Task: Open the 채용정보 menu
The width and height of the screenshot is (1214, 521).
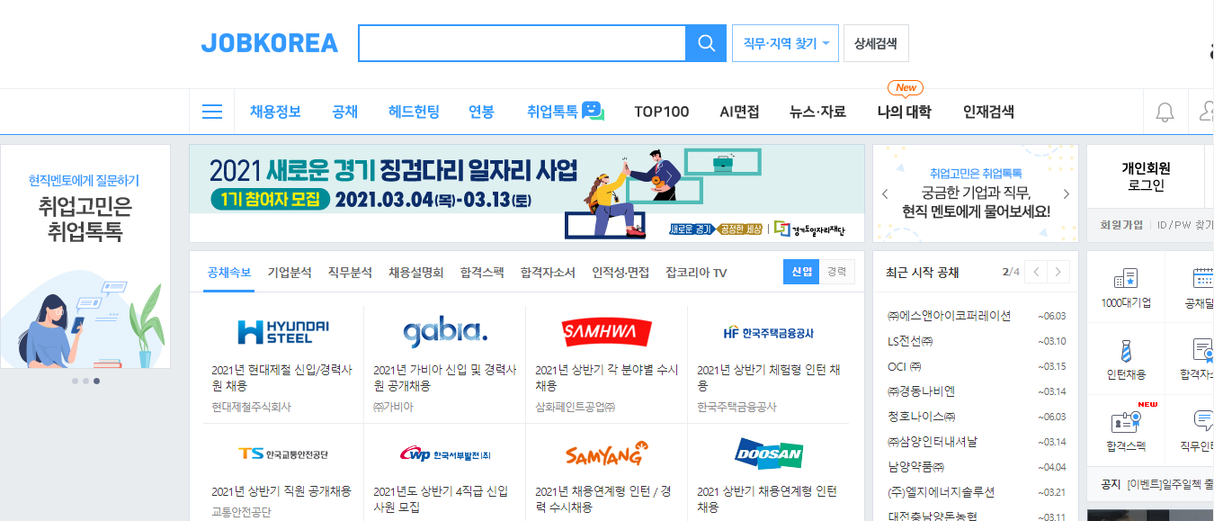Action: (x=275, y=112)
